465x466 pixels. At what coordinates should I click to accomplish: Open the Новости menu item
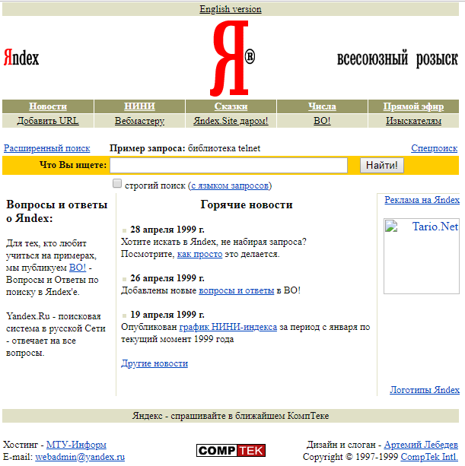coord(48,106)
